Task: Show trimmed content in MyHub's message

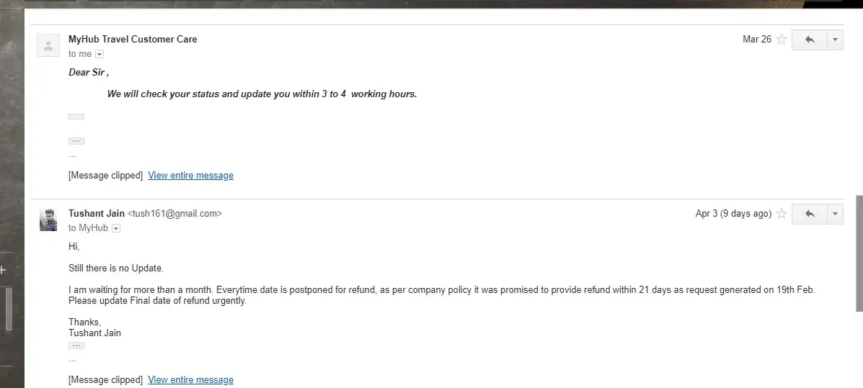Action: pos(76,141)
